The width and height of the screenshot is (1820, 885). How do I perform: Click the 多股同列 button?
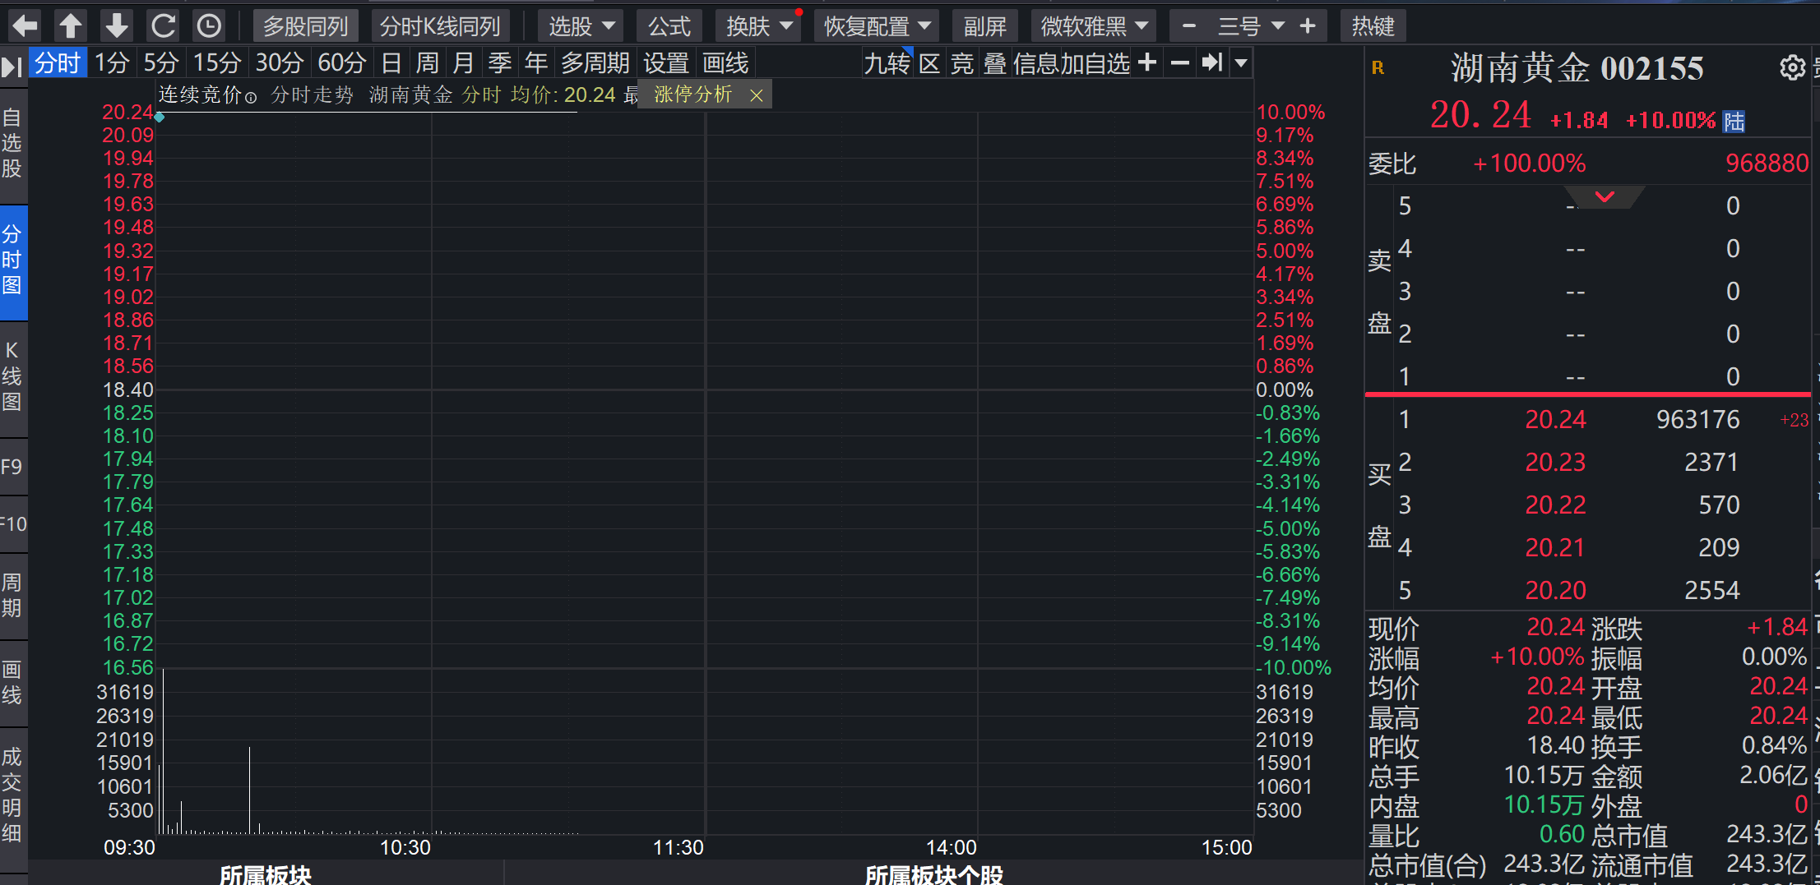click(306, 26)
